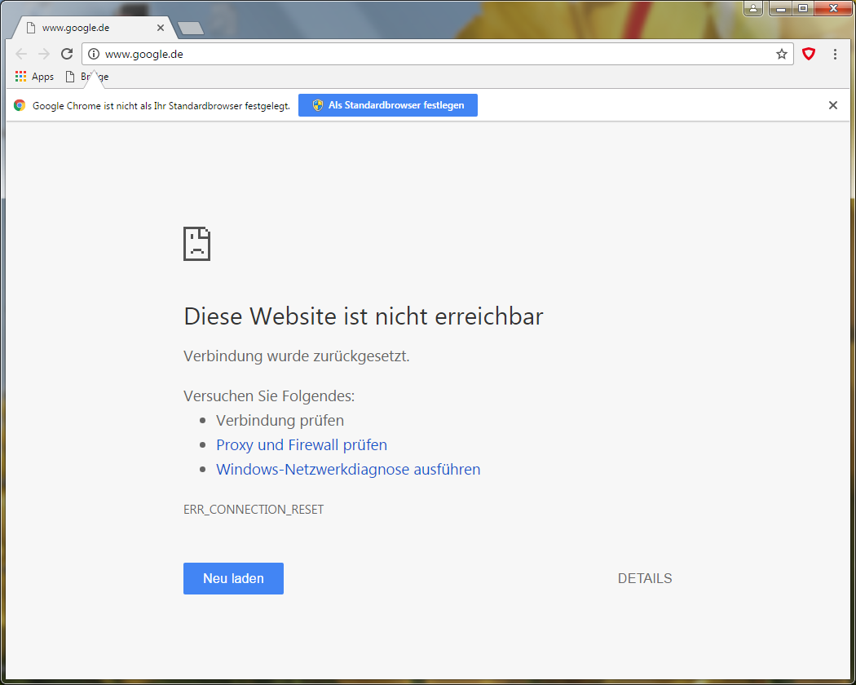Run Windows-Netzwerkdiagnose ausführen link
The height and width of the screenshot is (685, 856).
[348, 469]
